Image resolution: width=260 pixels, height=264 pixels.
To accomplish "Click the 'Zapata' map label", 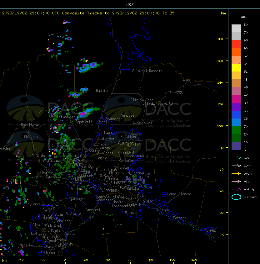I will click(x=69, y=234).
